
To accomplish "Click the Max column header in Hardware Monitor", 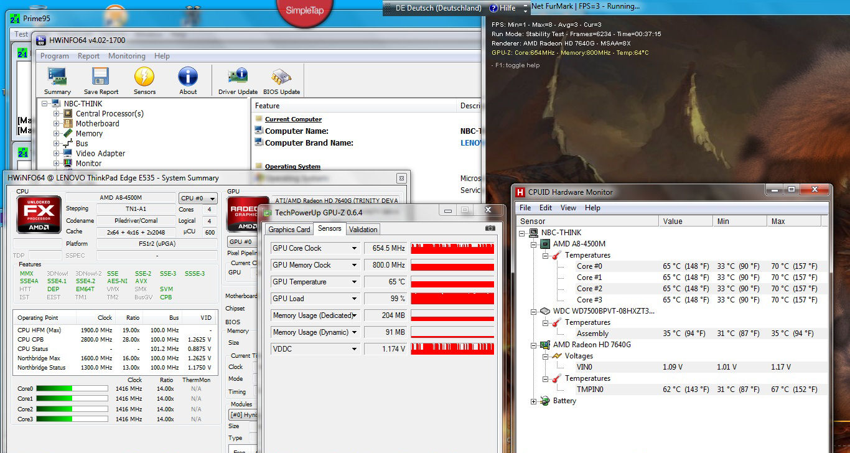I will (795, 221).
